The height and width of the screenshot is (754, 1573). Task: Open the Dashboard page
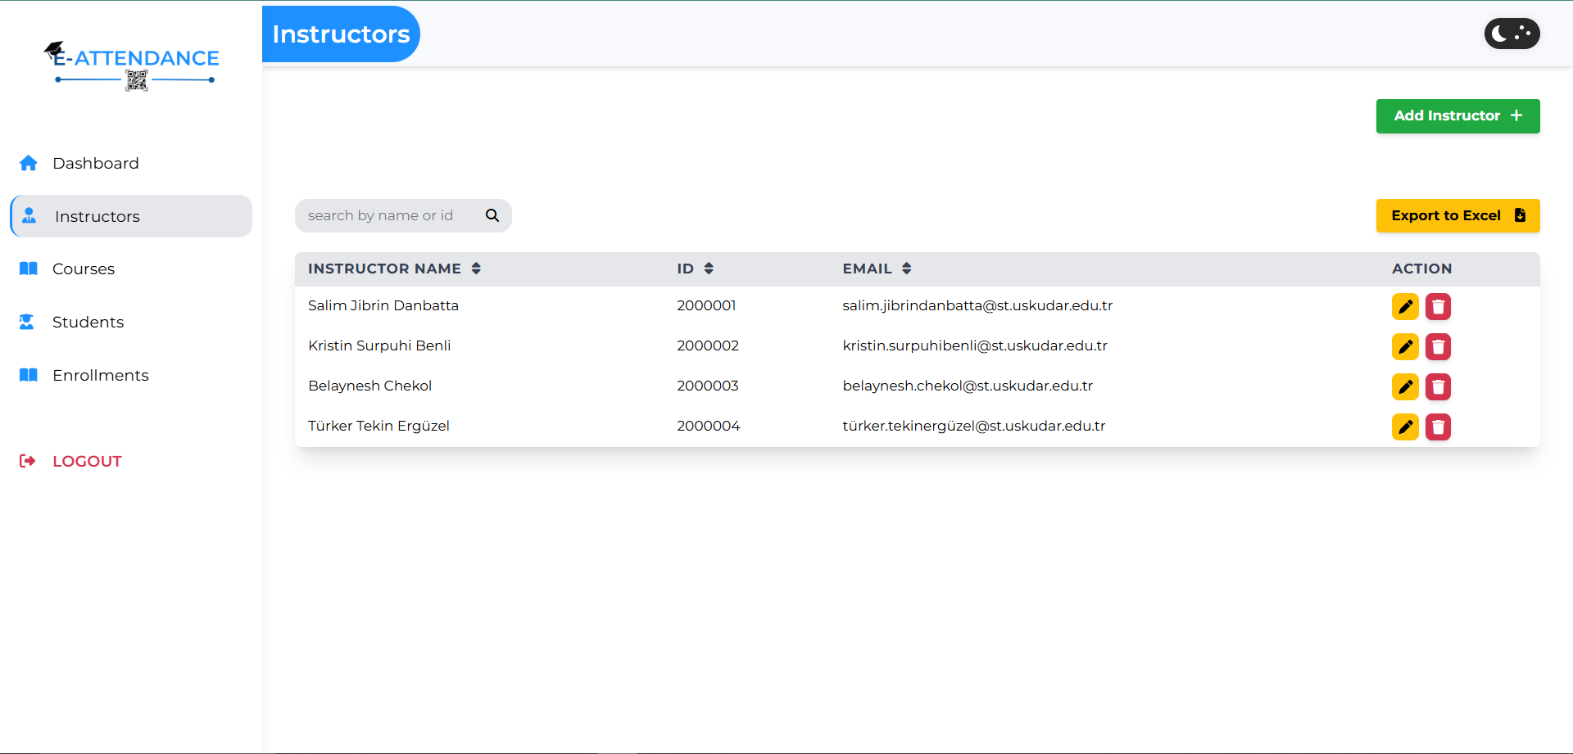point(95,163)
